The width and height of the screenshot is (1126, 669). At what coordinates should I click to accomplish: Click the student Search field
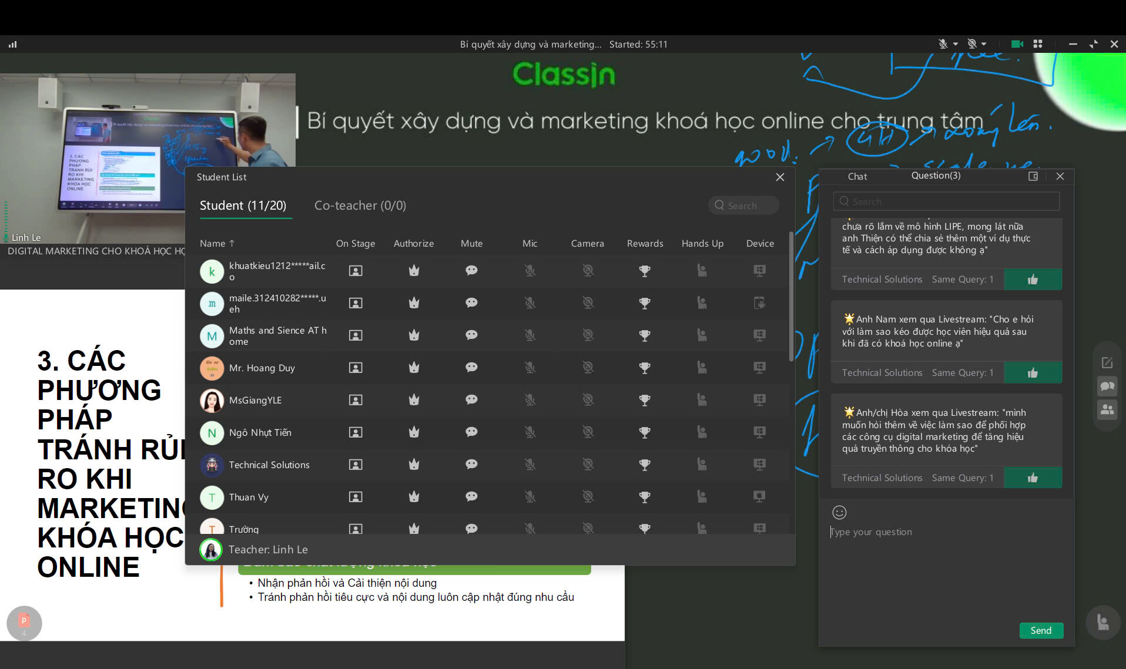744,206
